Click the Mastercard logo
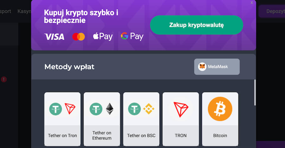This screenshot has height=148, width=285. [79, 37]
